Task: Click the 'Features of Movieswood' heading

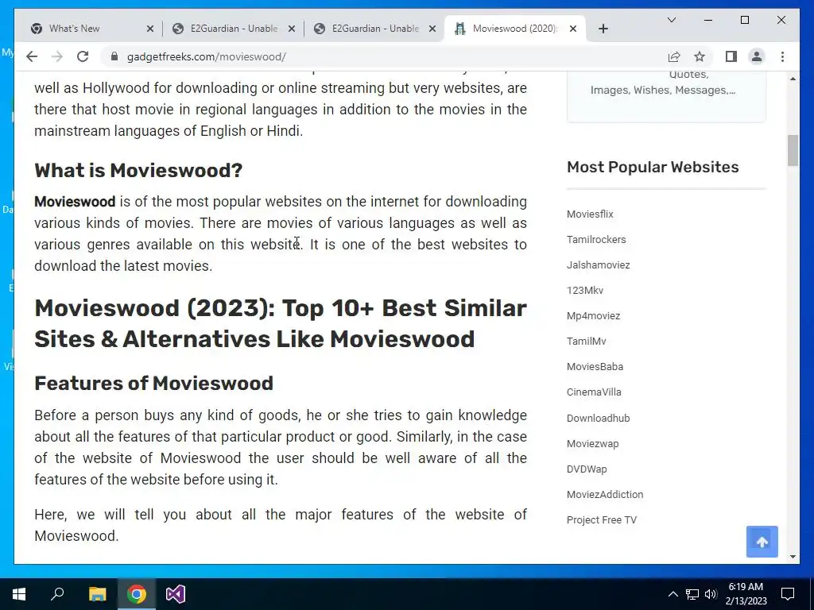Action: 153,384
